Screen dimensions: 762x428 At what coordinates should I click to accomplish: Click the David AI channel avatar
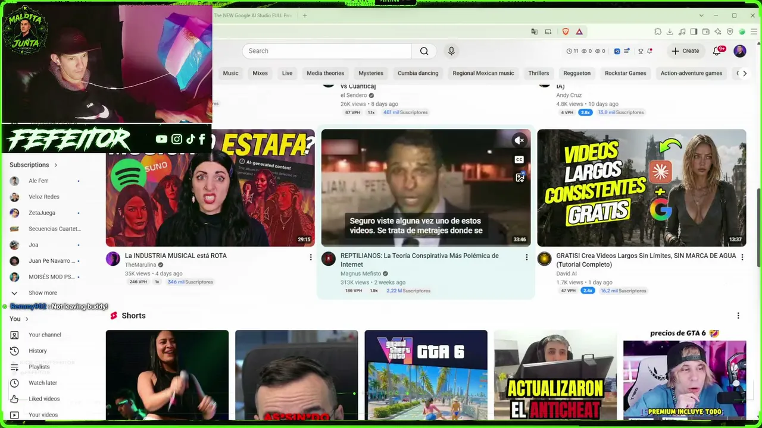[544, 259]
